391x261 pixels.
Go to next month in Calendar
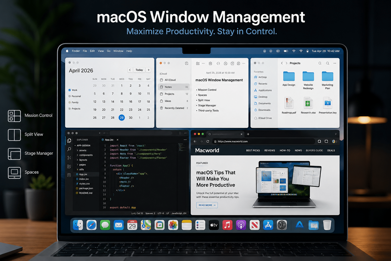[x=149, y=70]
